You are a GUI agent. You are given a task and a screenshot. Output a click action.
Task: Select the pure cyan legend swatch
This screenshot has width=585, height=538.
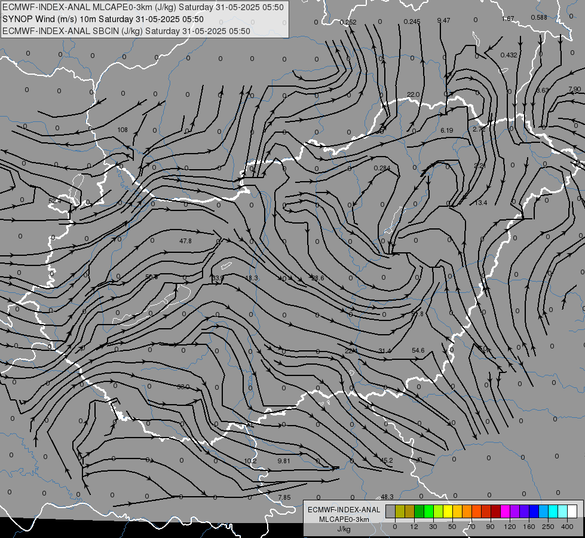(x=554, y=511)
